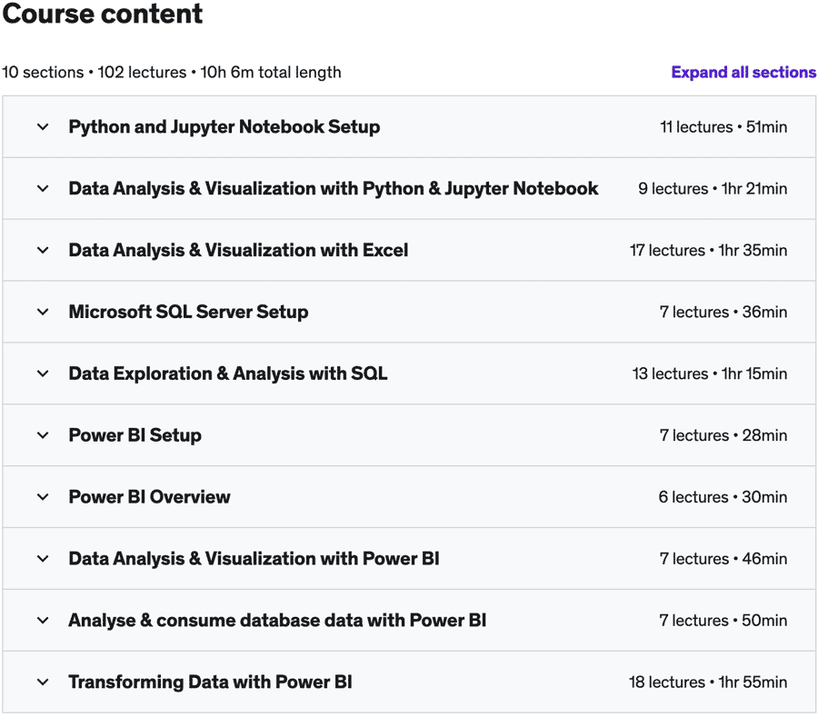This screenshot has height=717, width=818.
Task: Click the 13 lectures • 1hr 15min text
Action: [710, 373]
